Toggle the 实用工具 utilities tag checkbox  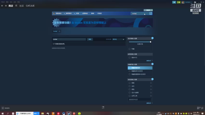(129, 96)
